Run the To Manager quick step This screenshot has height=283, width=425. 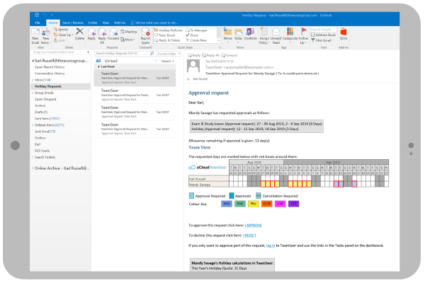(x=196, y=30)
